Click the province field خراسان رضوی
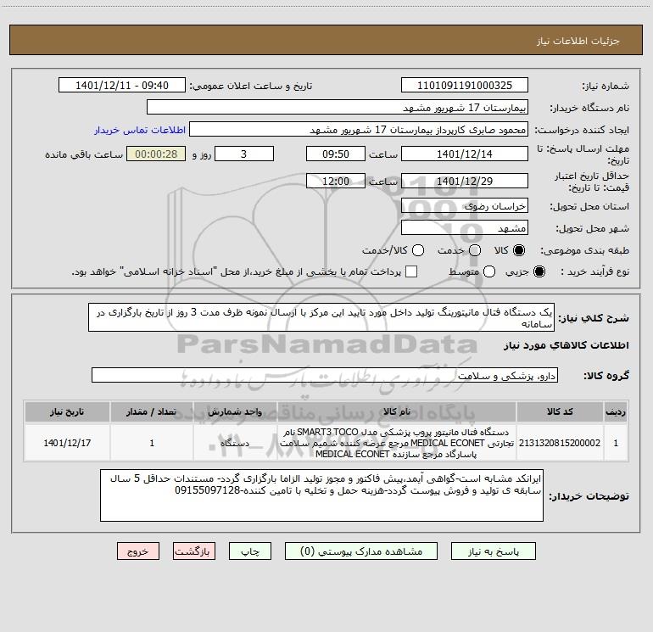The image size is (653, 632). pos(465,206)
